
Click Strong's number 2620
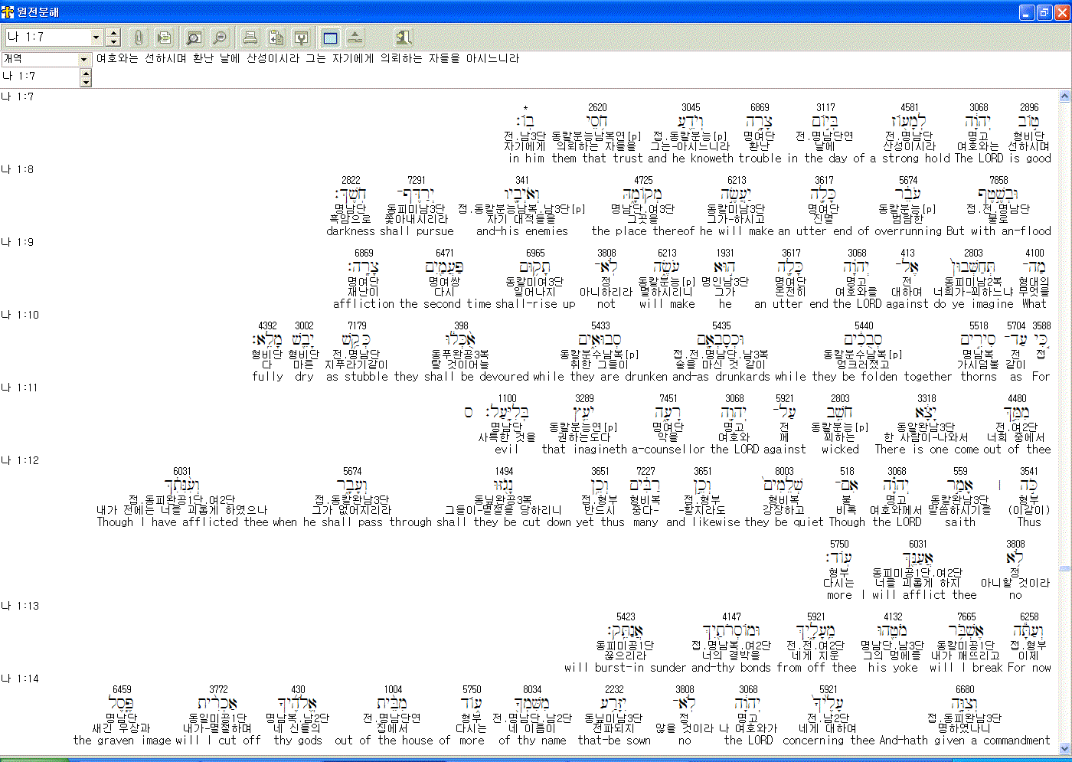(x=597, y=107)
